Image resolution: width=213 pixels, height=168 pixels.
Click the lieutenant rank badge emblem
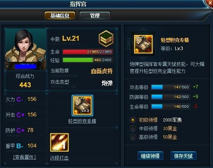pos(106,39)
